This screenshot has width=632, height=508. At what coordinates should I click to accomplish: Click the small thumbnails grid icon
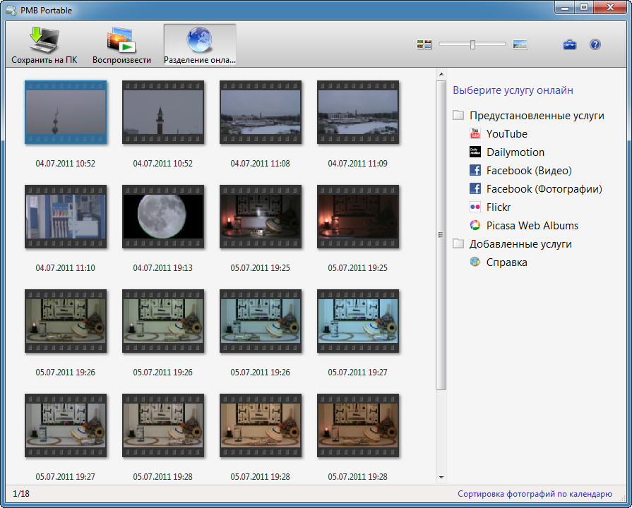coord(424,44)
